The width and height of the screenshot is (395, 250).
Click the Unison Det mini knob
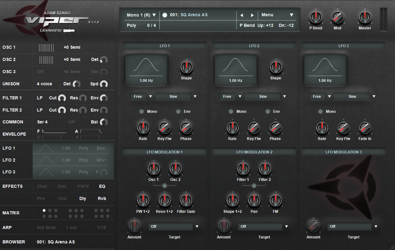pos(77,84)
